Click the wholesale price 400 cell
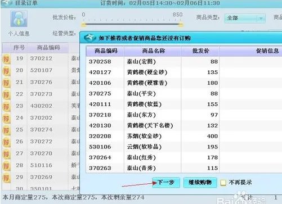This screenshot has width=282, height=204. click(x=212, y=136)
